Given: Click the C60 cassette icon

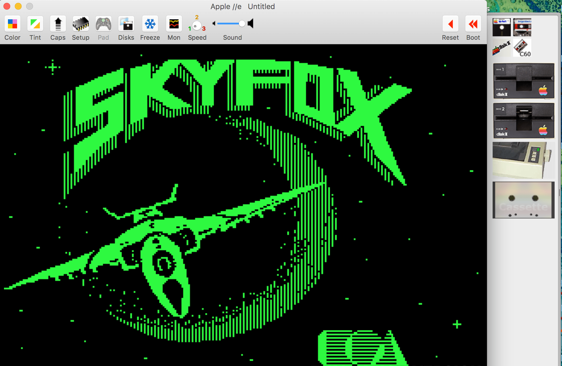Looking at the screenshot, I should tap(522, 48).
